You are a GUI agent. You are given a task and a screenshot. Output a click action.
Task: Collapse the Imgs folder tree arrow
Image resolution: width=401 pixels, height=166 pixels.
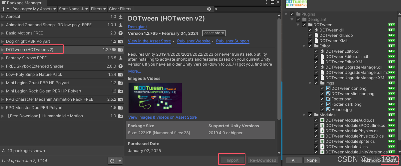(x=310, y=83)
